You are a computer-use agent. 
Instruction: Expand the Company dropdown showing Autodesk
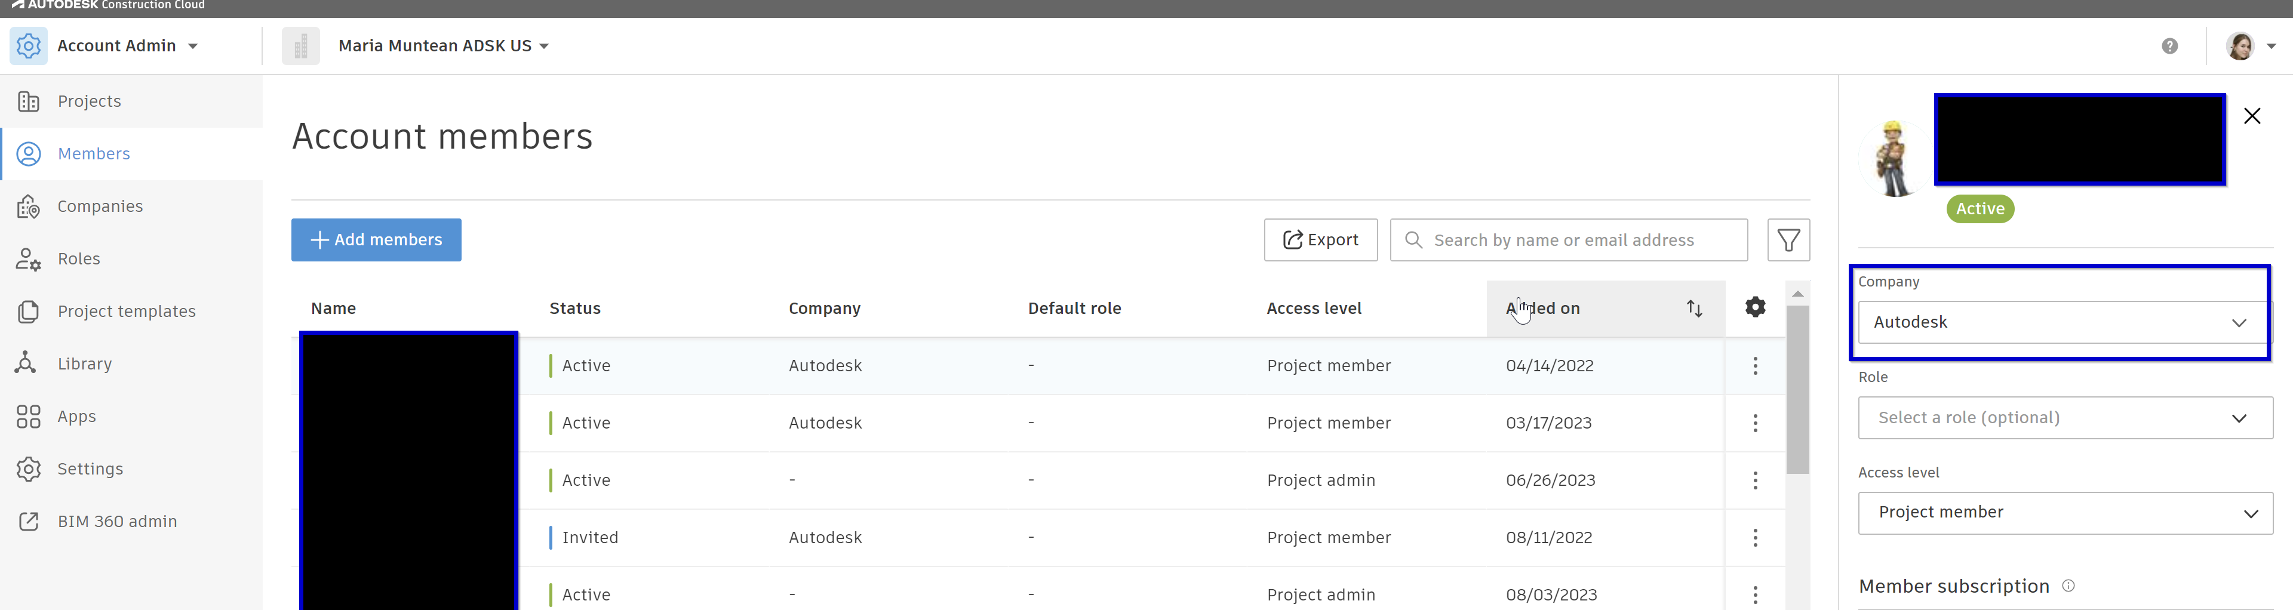point(2060,323)
